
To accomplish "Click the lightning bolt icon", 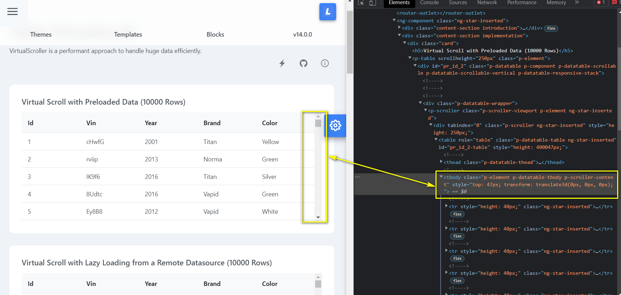I will click(x=282, y=63).
